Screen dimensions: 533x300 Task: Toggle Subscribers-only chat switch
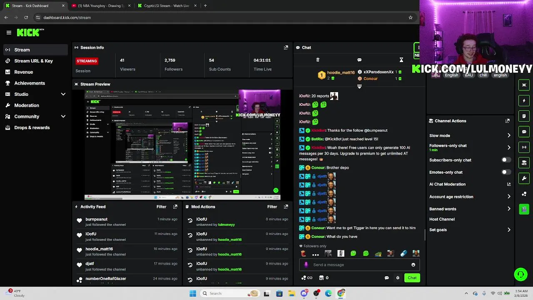(x=506, y=160)
